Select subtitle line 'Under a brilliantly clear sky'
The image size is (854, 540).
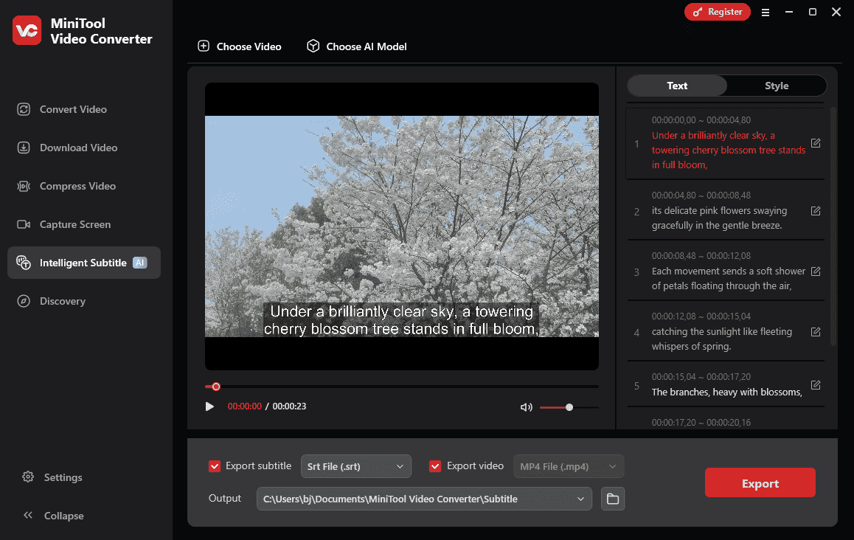(728, 150)
